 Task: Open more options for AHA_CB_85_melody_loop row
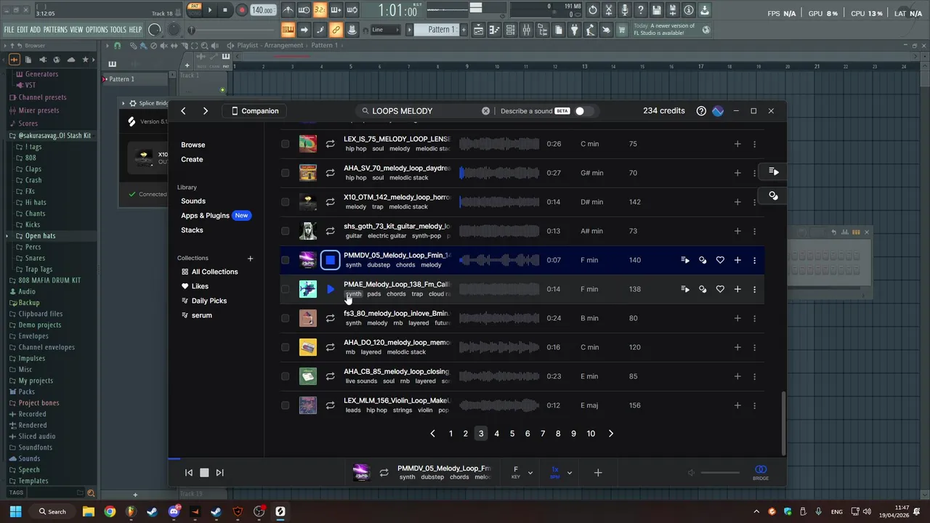[754, 376]
